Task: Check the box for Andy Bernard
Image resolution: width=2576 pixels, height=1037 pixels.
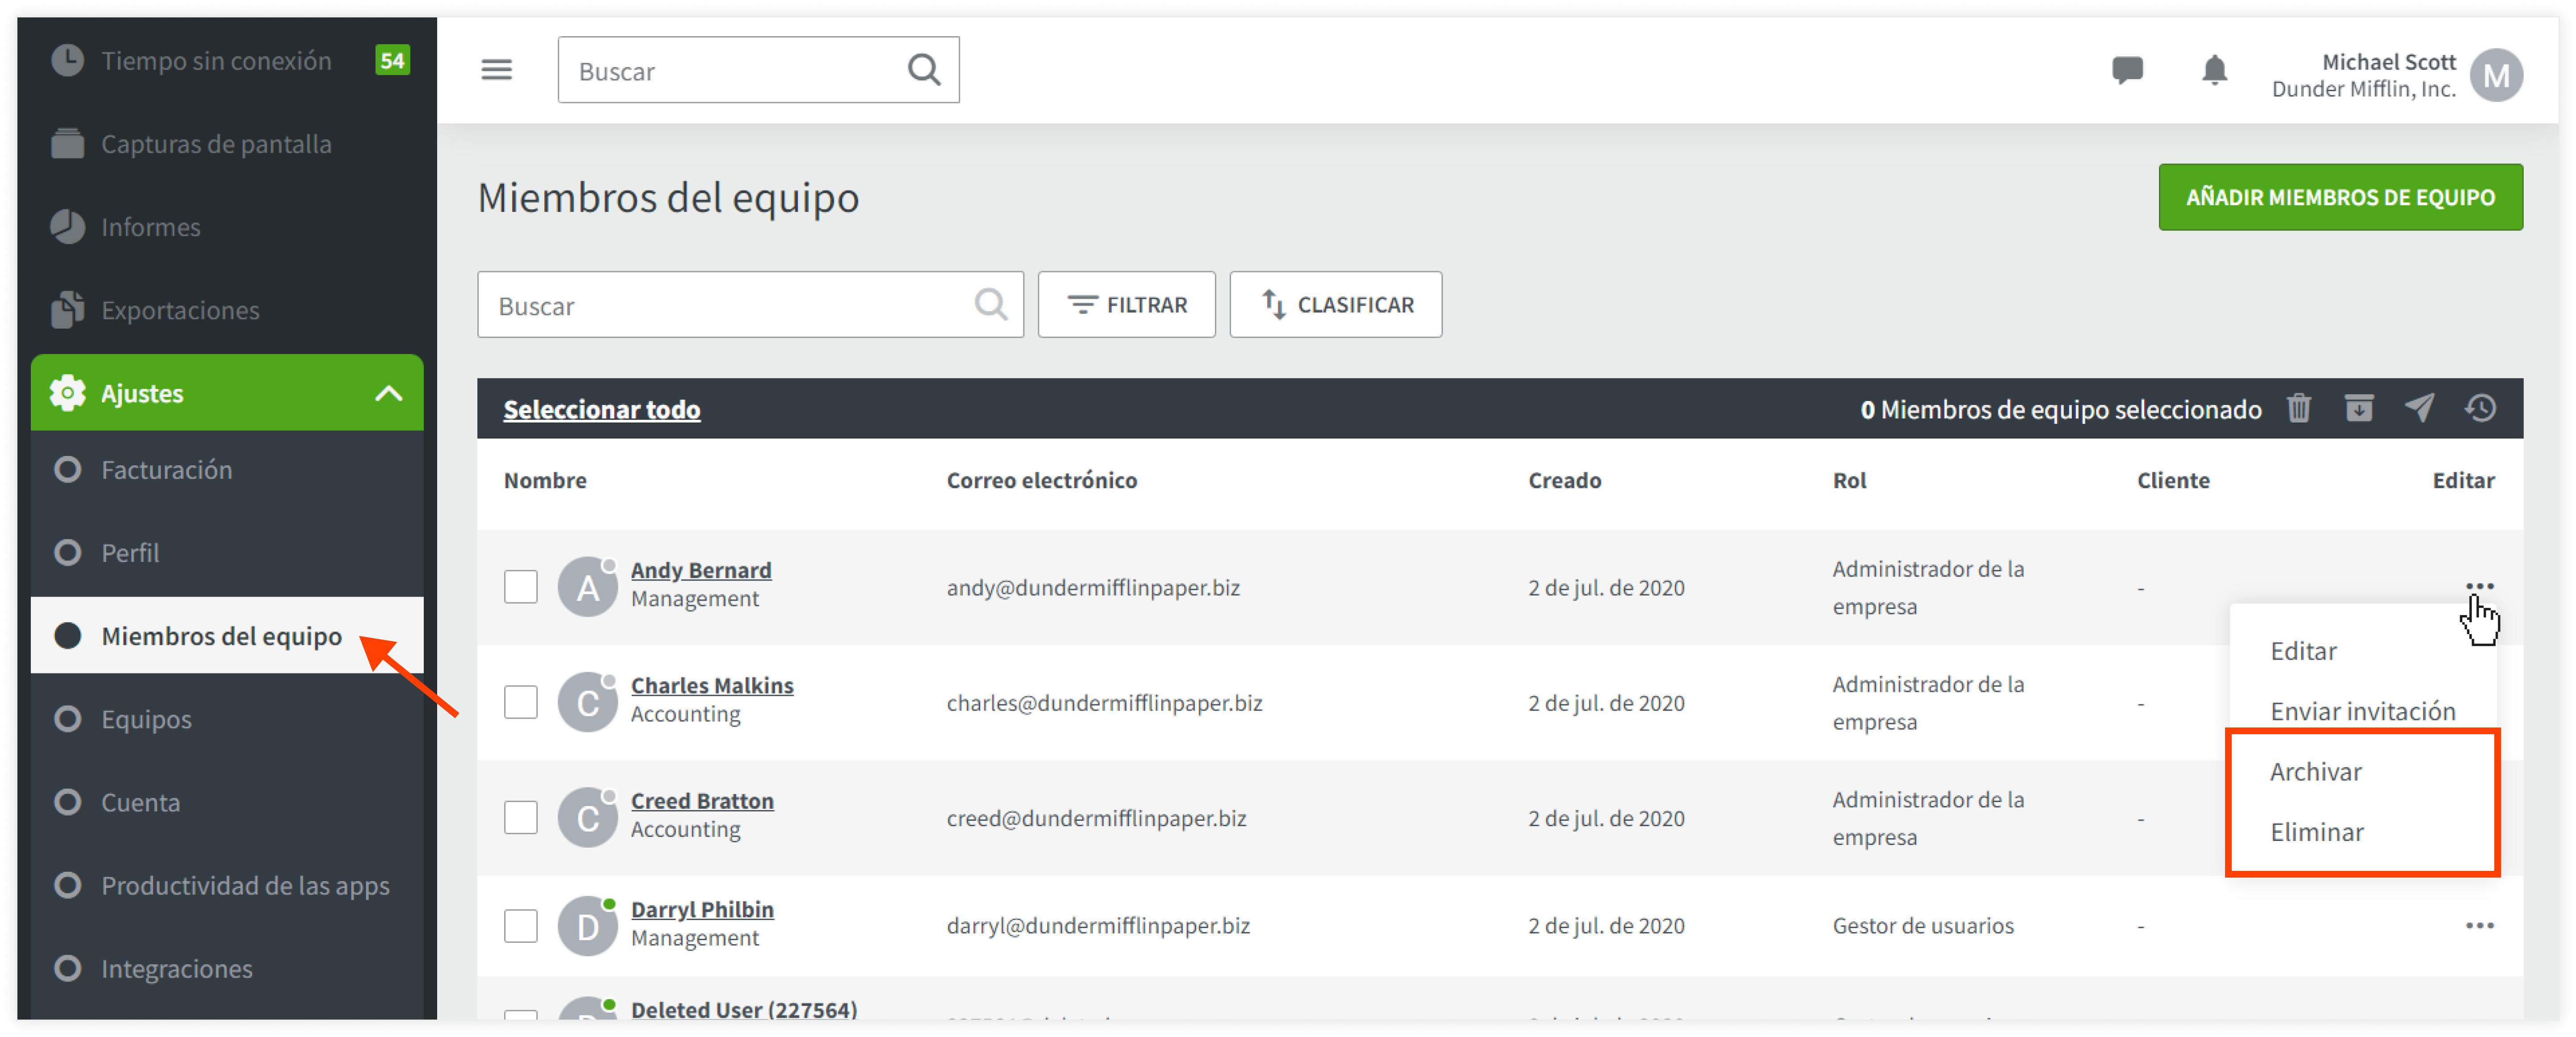Action: [x=520, y=587]
